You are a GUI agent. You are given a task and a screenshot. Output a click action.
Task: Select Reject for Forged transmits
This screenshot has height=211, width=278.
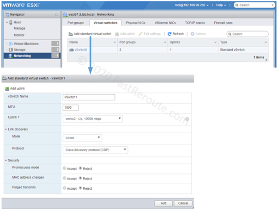[x=80, y=188]
